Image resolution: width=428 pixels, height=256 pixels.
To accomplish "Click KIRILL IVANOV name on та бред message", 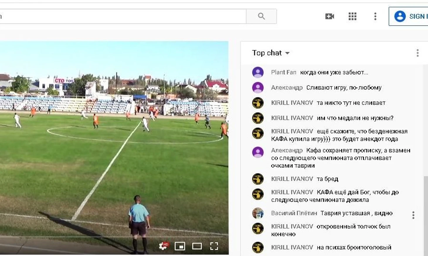I will 292,179.
